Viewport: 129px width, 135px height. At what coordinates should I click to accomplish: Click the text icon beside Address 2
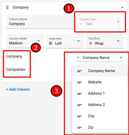[x=80, y=105]
